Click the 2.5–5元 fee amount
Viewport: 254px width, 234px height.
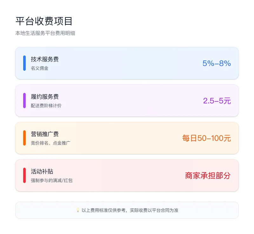[x=217, y=101]
